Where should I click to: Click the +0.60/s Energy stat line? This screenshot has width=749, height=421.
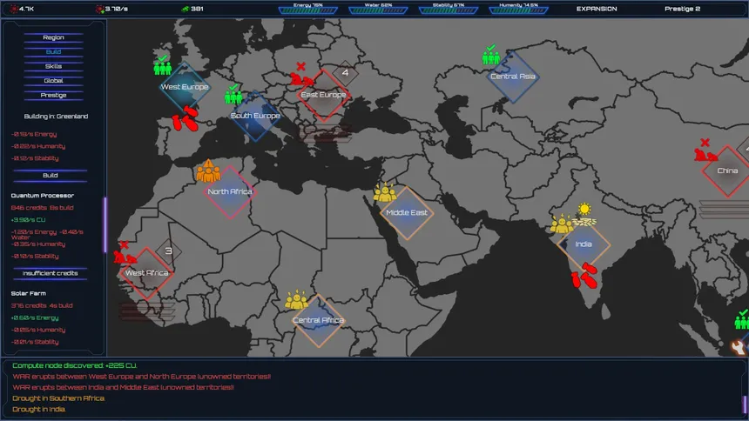[x=35, y=317]
